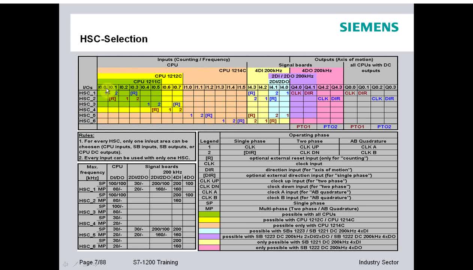473x270 pixels.
Task: Click the 'all CPUs with DC outputs' header
Action: point(371,68)
